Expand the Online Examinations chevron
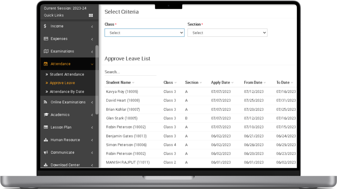 pos(92,102)
